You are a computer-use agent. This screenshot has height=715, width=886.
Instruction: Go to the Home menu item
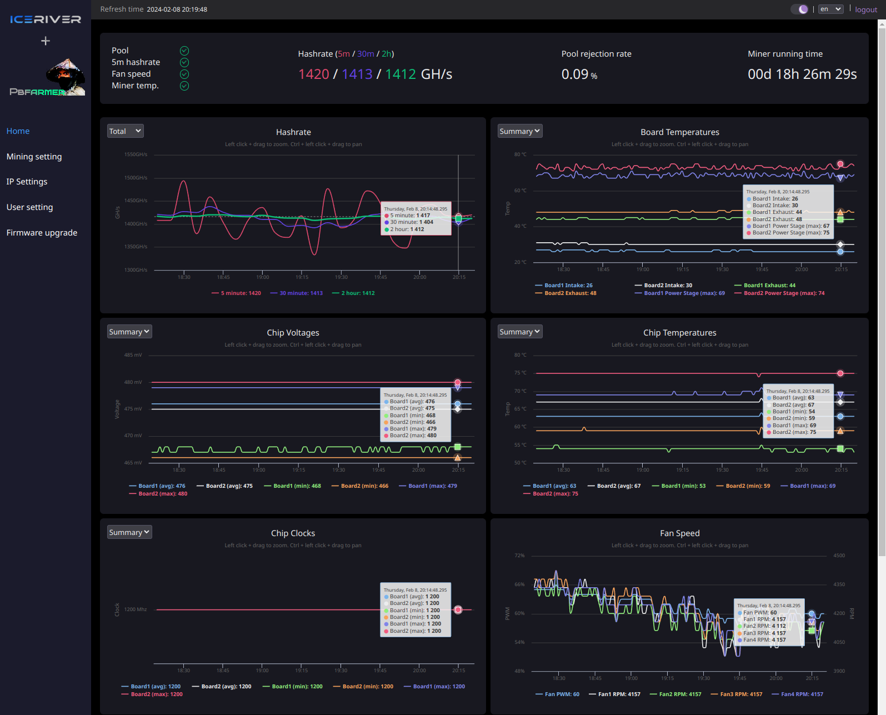tap(18, 131)
